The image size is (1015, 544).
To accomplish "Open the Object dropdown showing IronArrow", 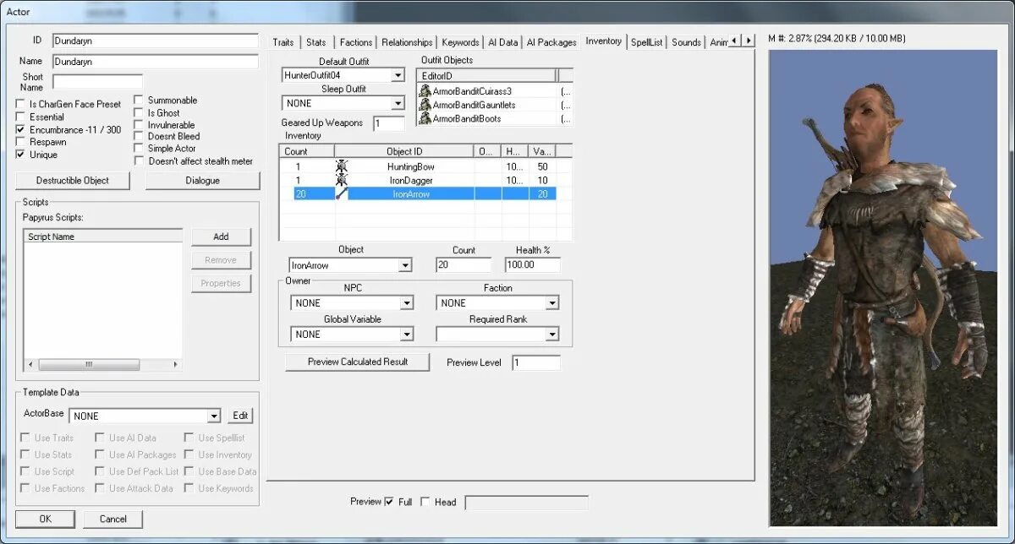I will (x=405, y=266).
